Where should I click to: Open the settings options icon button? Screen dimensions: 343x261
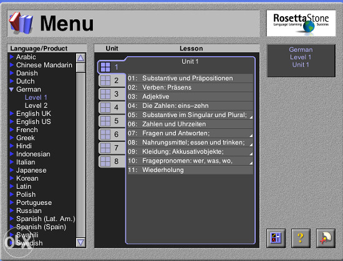click(276, 238)
